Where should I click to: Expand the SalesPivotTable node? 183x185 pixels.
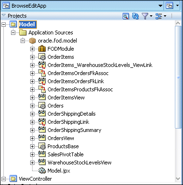32,154
